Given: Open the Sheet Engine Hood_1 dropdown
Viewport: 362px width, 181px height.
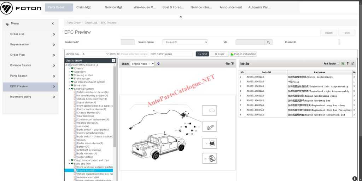Looking at the screenshot, I should (x=142, y=64).
